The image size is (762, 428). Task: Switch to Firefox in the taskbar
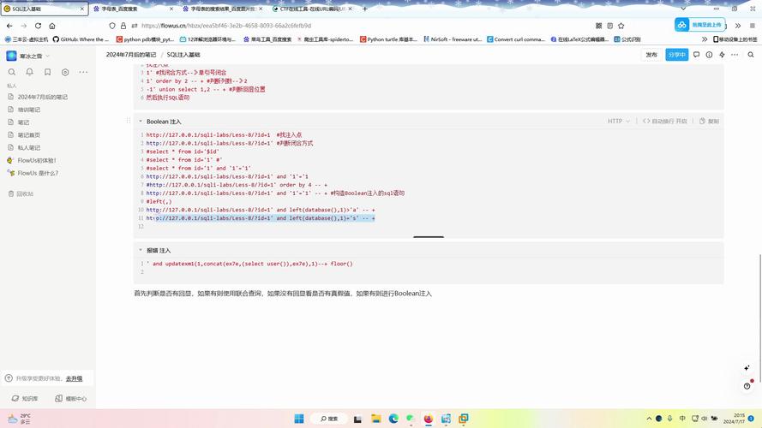point(428,419)
